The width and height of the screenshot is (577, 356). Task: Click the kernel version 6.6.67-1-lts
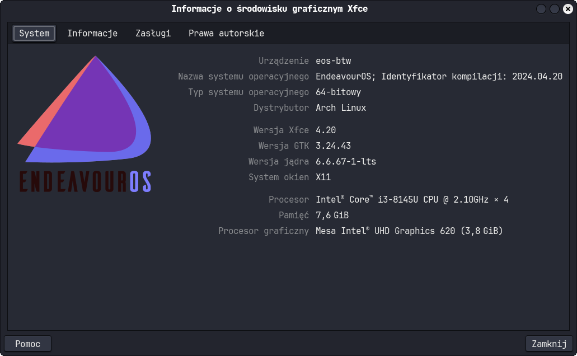(x=346, y=162)
